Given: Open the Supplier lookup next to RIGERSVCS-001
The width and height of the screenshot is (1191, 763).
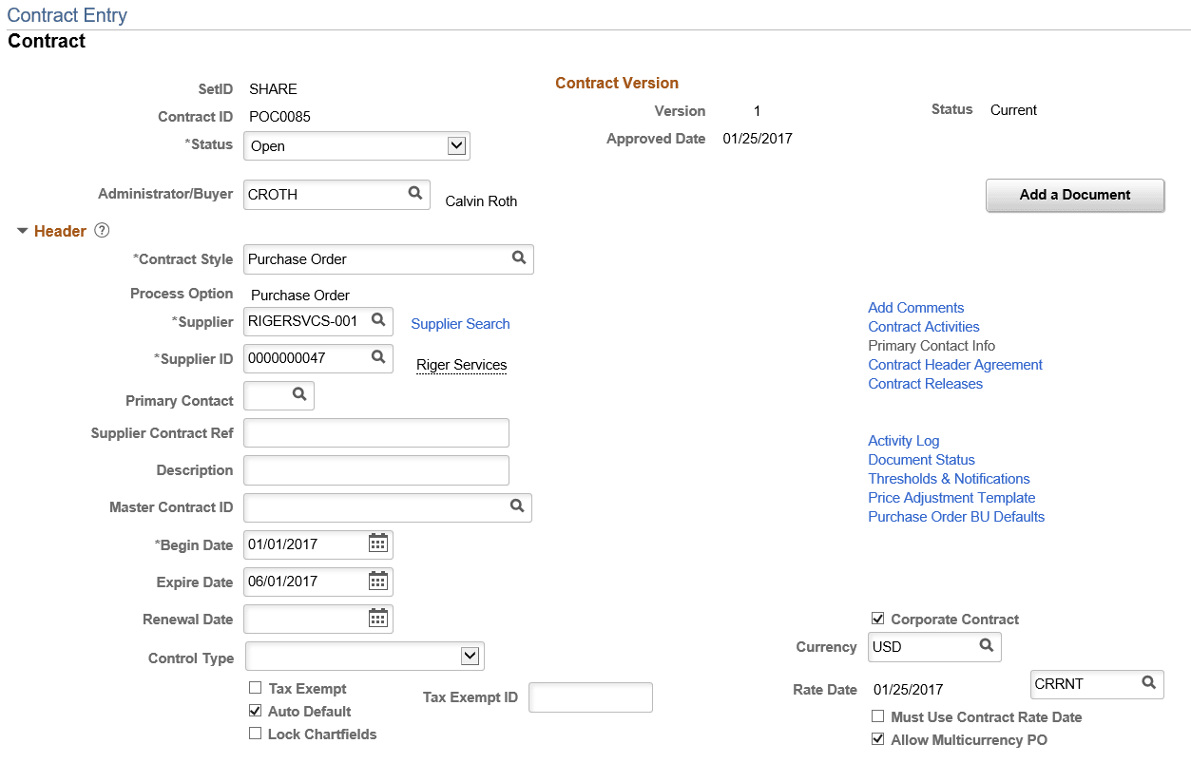Looking at the screenshot, I should [378, 321].
